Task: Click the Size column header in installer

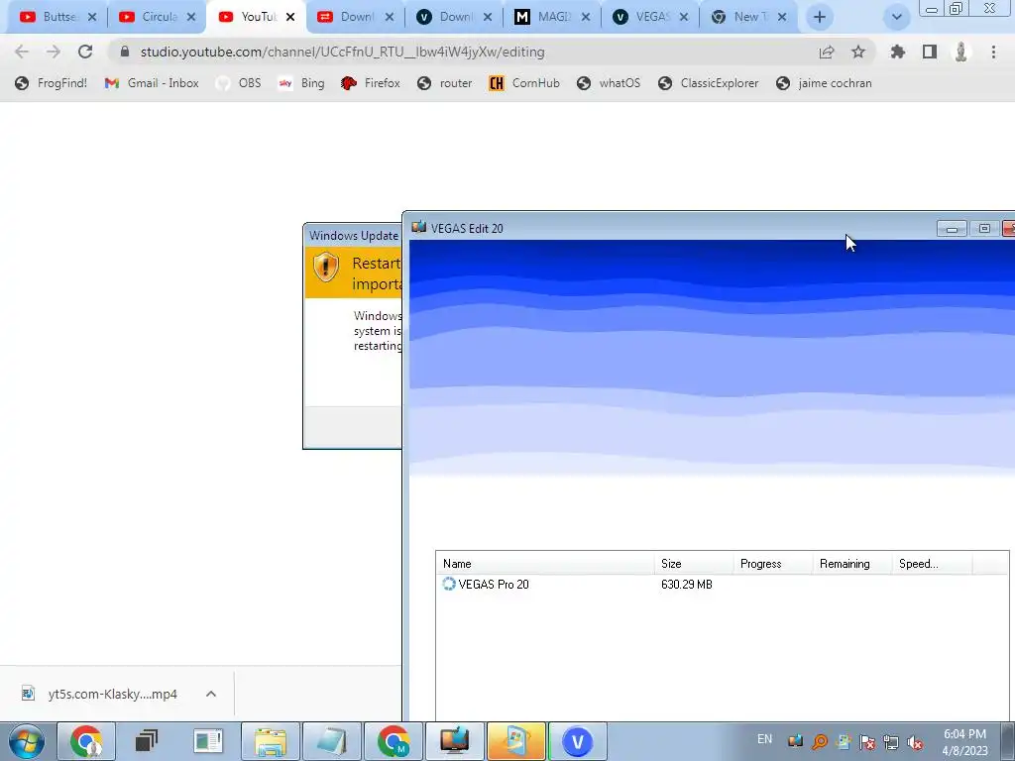Action: pyautogui.click(x=693, y=564)
